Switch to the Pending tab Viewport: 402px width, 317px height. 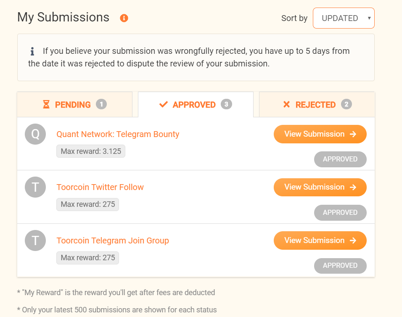click(x=75, y=105)
